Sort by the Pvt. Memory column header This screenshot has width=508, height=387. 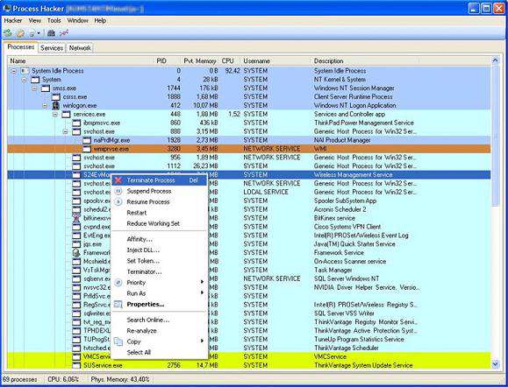pyautogui.click(x=200, y=60)
